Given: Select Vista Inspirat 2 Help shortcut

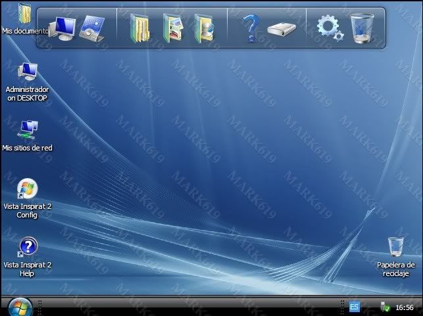Looking at the screenshot, I should pyautogui.click(x=27, y=258).
